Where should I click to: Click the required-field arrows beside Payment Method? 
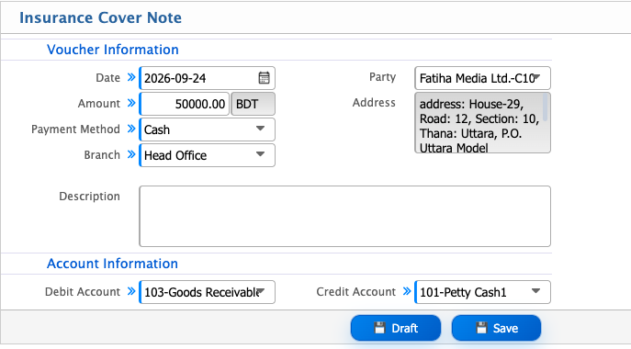pyautogui.click(x=131, y=129)
